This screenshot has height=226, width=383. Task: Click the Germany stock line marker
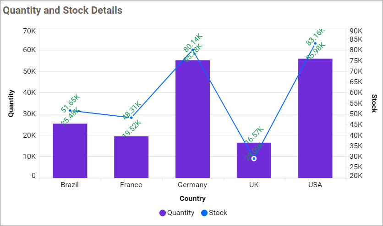(192, 50)
